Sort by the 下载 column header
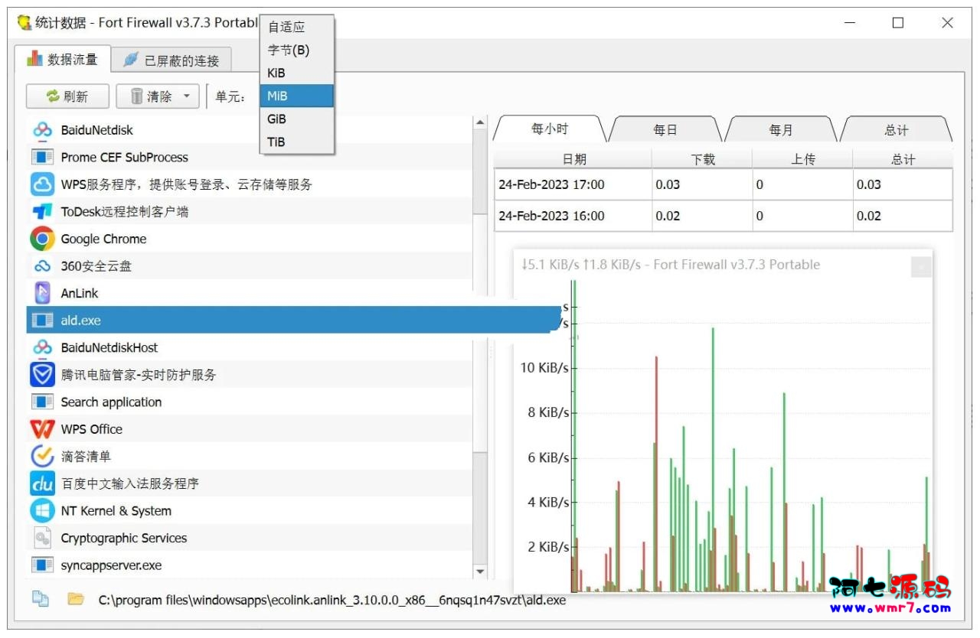 [702, 159]
